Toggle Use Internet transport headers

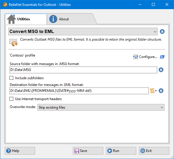tap(11, 99)
